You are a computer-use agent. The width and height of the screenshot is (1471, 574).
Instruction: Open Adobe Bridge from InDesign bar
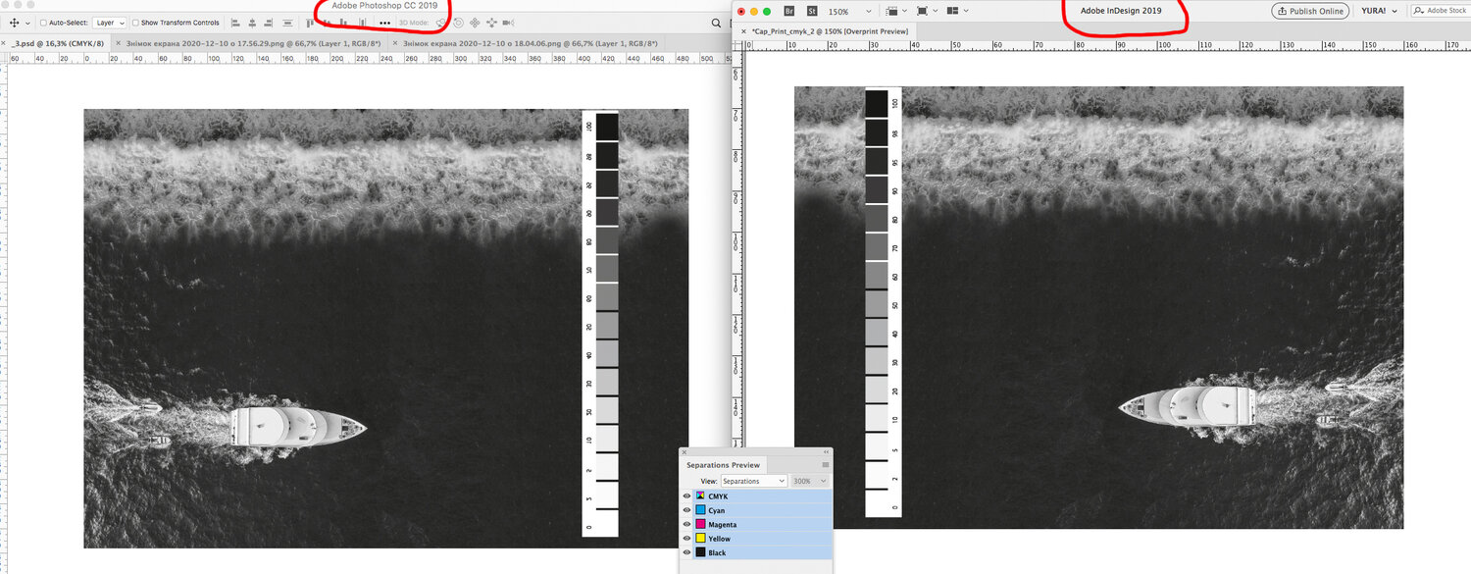(789, 11)
